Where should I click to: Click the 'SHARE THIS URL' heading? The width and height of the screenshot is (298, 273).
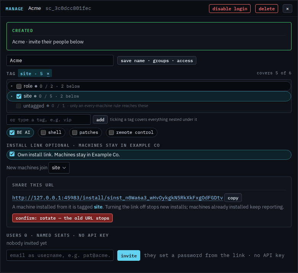click(33, 185)
